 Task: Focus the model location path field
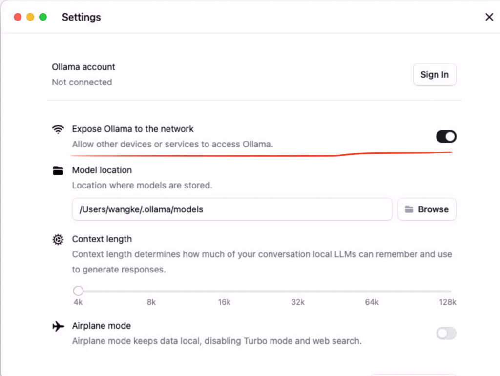[232, 209]
